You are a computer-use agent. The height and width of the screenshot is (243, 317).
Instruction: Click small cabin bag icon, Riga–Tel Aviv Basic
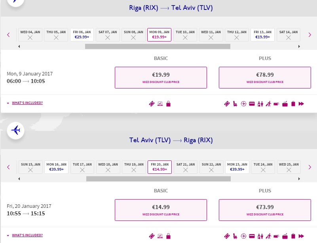[168, 104]
